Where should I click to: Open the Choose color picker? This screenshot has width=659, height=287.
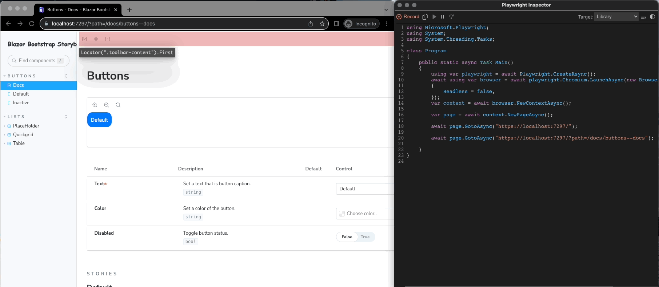click(365, 214)
